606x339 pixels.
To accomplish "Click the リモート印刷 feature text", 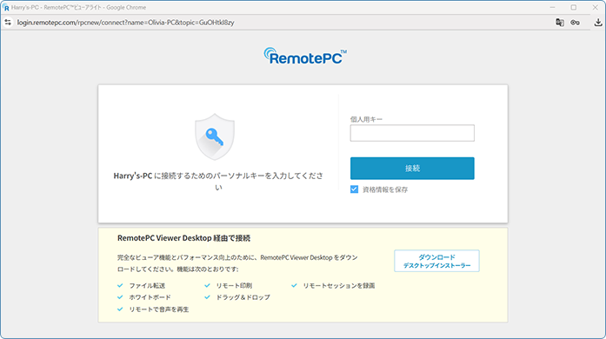I will pos(234,286).
